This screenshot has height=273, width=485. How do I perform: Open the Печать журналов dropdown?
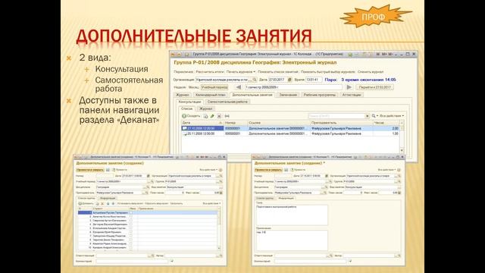241,72
